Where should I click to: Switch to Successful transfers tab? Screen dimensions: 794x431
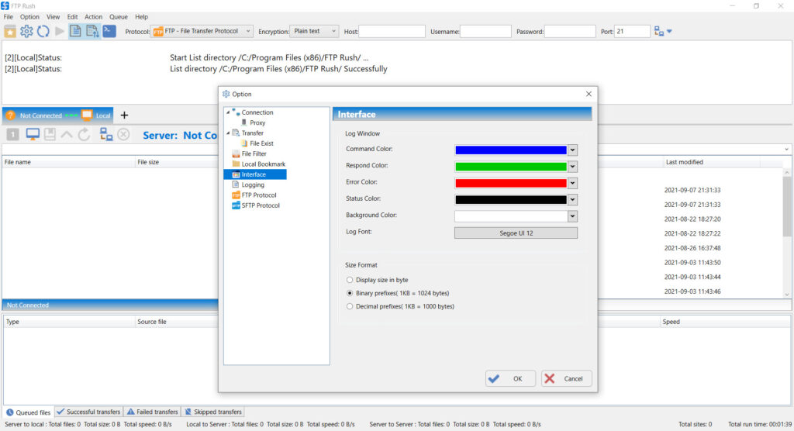click(88, 412)
